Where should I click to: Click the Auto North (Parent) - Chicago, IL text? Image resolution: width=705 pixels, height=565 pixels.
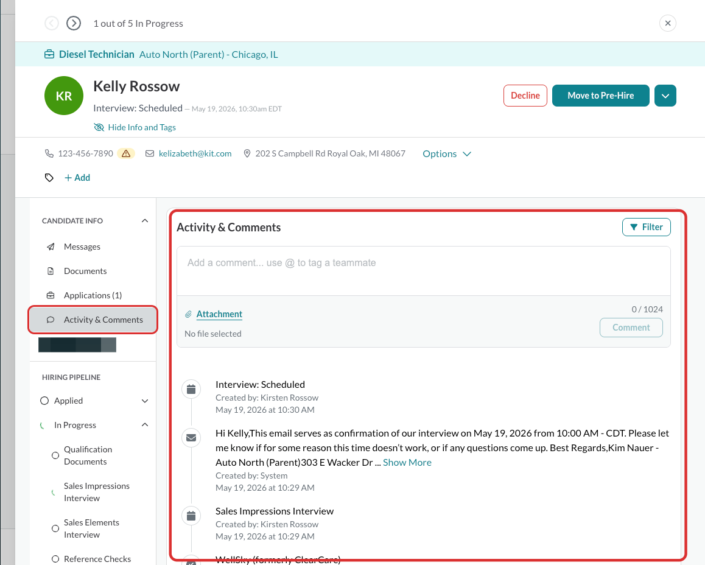point(209,54)
